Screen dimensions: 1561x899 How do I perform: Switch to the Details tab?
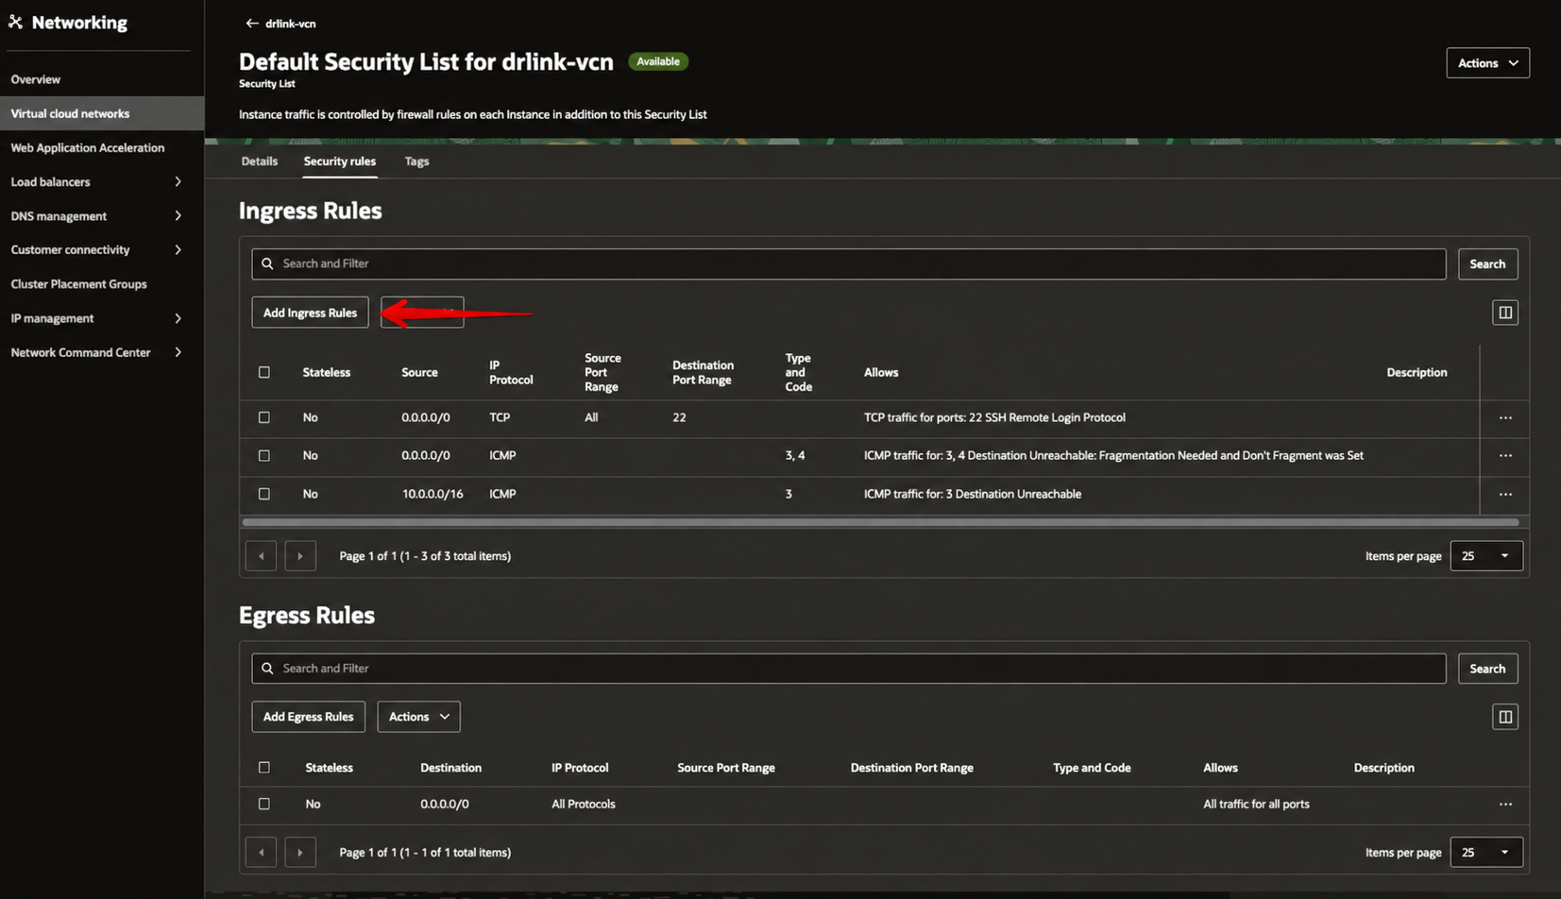click(259, 161)
